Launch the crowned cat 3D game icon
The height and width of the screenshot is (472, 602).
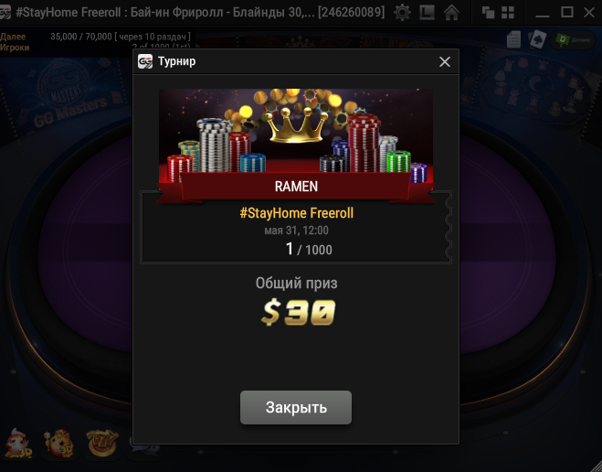pos(60,444)
